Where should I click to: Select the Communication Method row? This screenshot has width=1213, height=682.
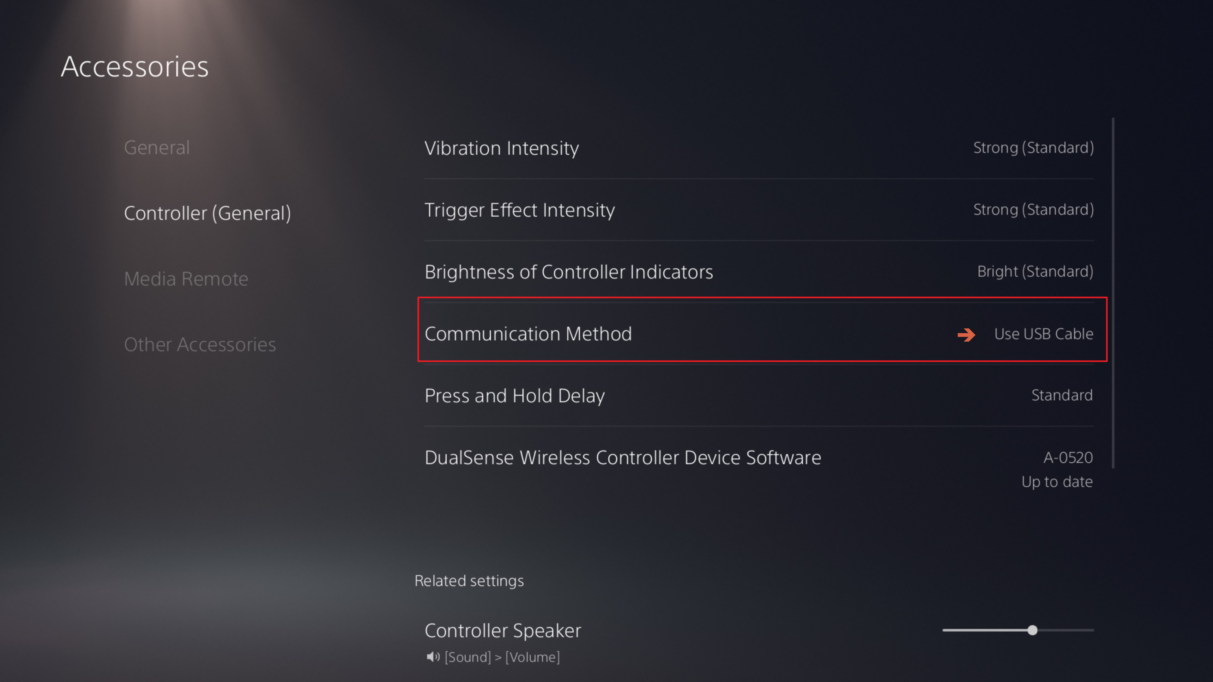pos(762,329)
